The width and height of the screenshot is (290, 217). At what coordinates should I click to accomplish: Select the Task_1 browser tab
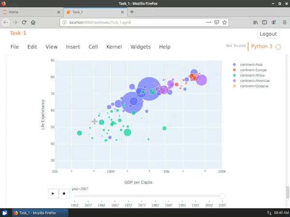pyautogui.click(x=95, y=12)
